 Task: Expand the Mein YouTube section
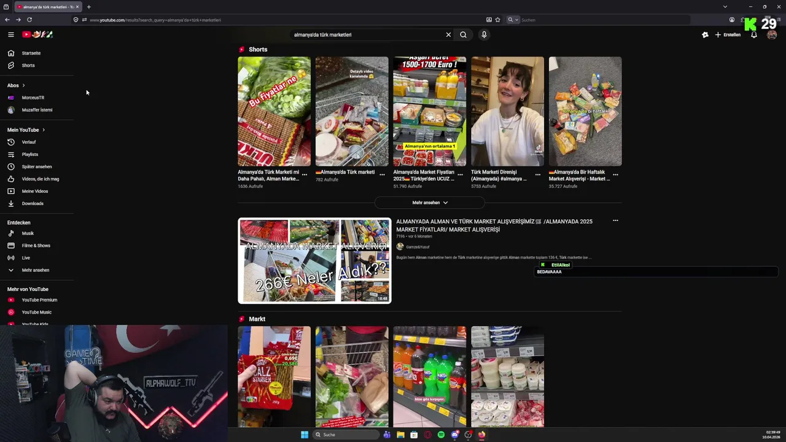coord(26,130)
